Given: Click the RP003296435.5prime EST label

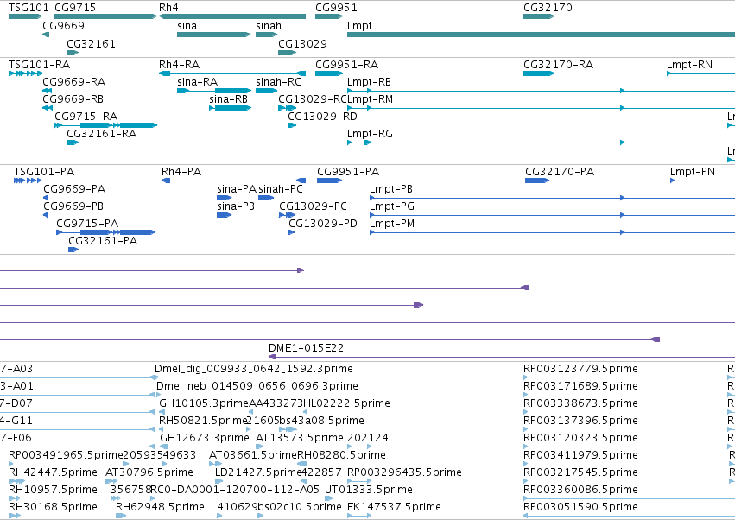Looking at the screenshot, I should pyautogui.click(x=404, y=472).
